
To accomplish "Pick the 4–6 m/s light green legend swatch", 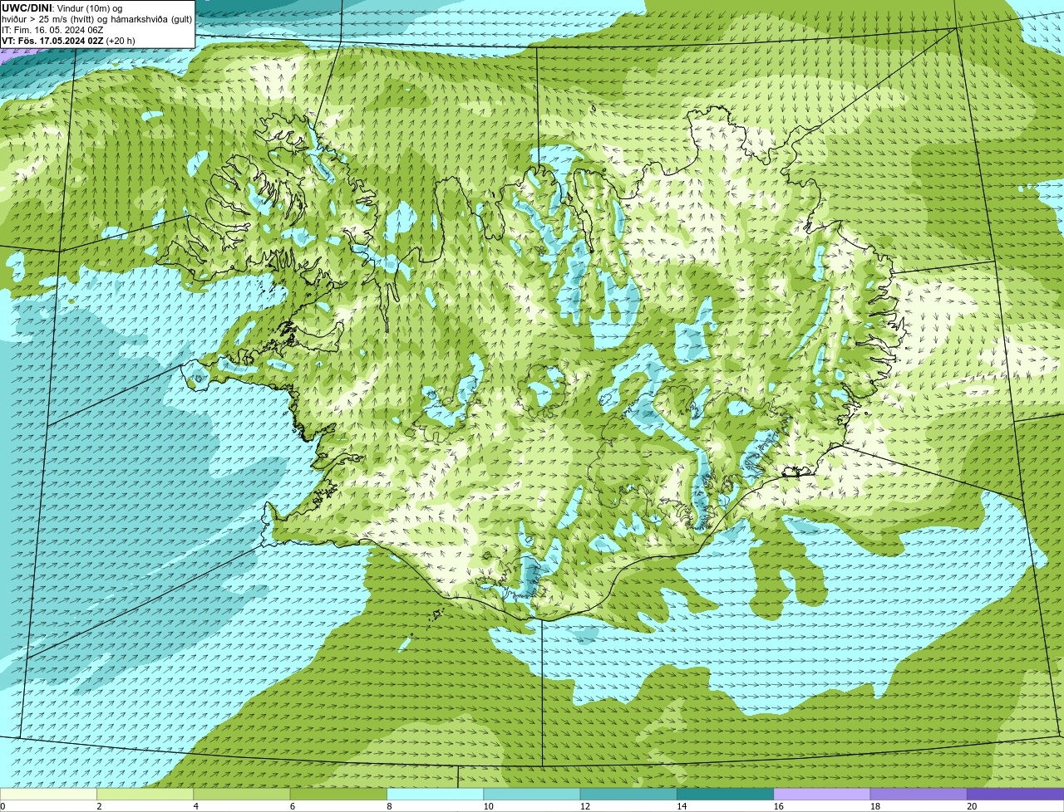I will tap(243, 794).
